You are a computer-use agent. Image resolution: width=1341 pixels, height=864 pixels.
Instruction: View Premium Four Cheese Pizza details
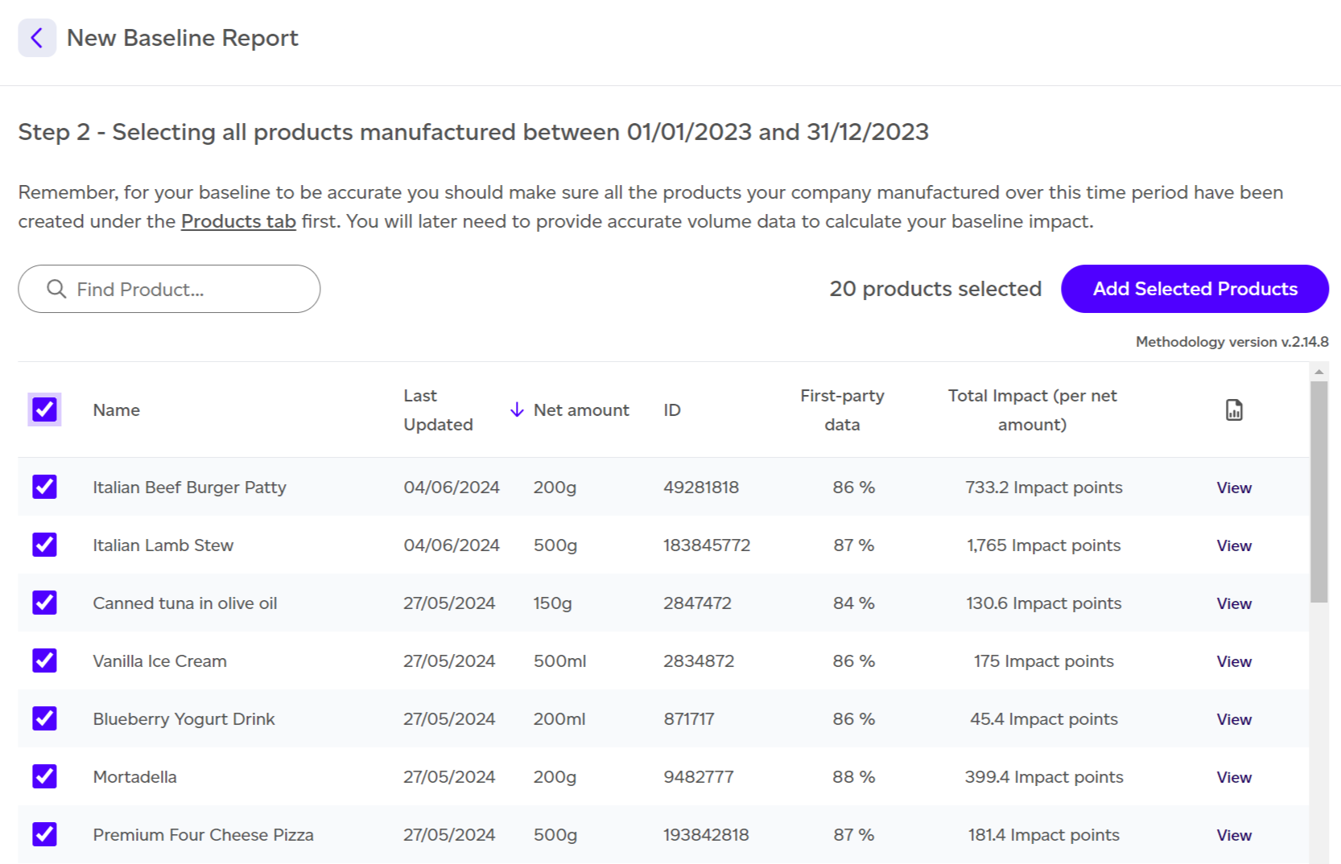click(x=1234, y=835)
